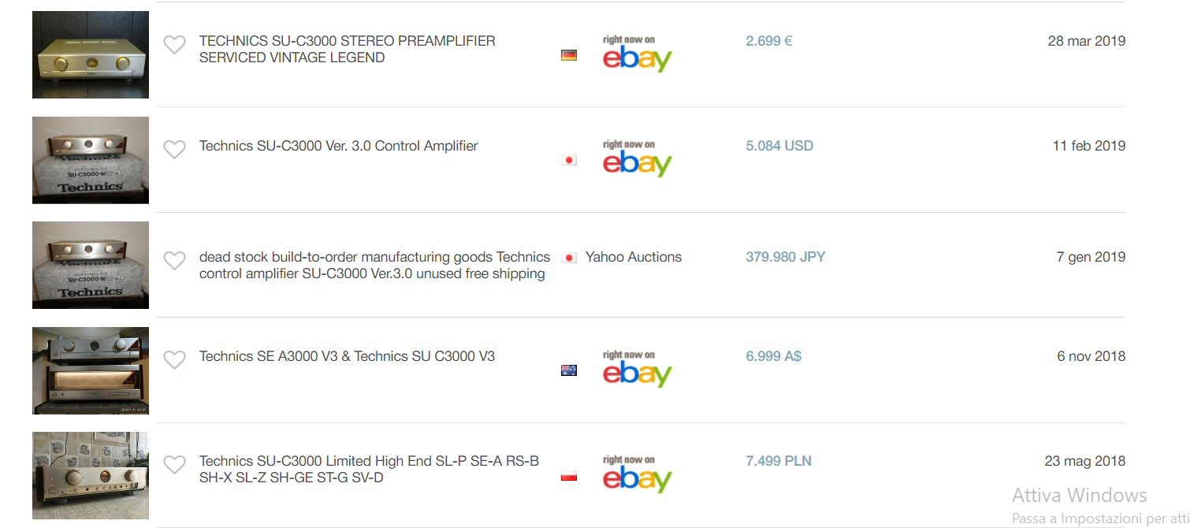
Task: Click Polish flag icon on last listing
Action: click(x=569, y=475)
